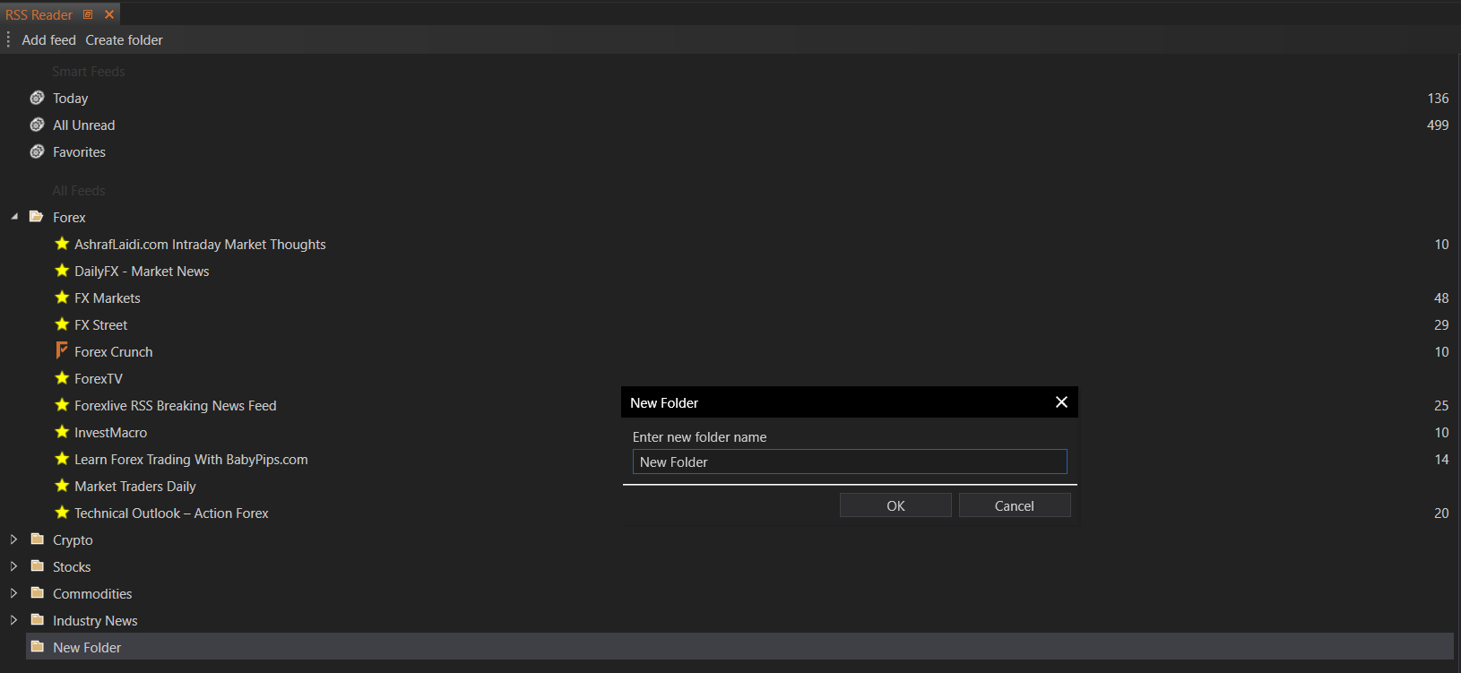Click the Forex Crunch feed icon
Image resolution: width=1461 pixels, height=673 pixels.
point(62,350)
